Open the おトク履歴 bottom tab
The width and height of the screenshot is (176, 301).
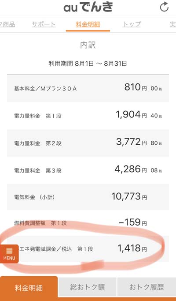147,287
